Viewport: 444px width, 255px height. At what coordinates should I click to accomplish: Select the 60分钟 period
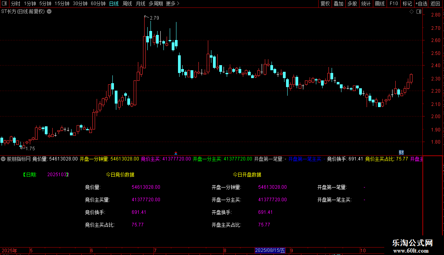coord(98,4)
